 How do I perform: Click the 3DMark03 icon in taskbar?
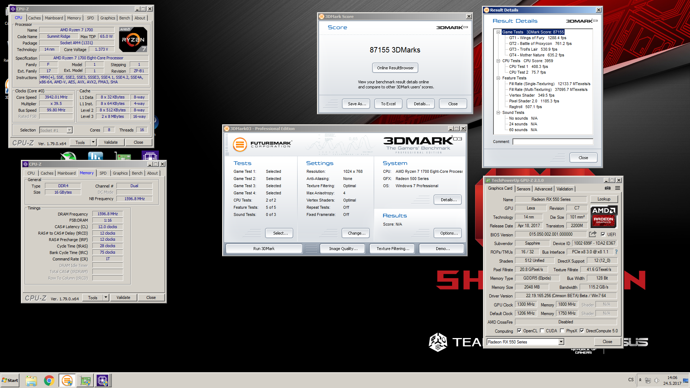point(67,380)
